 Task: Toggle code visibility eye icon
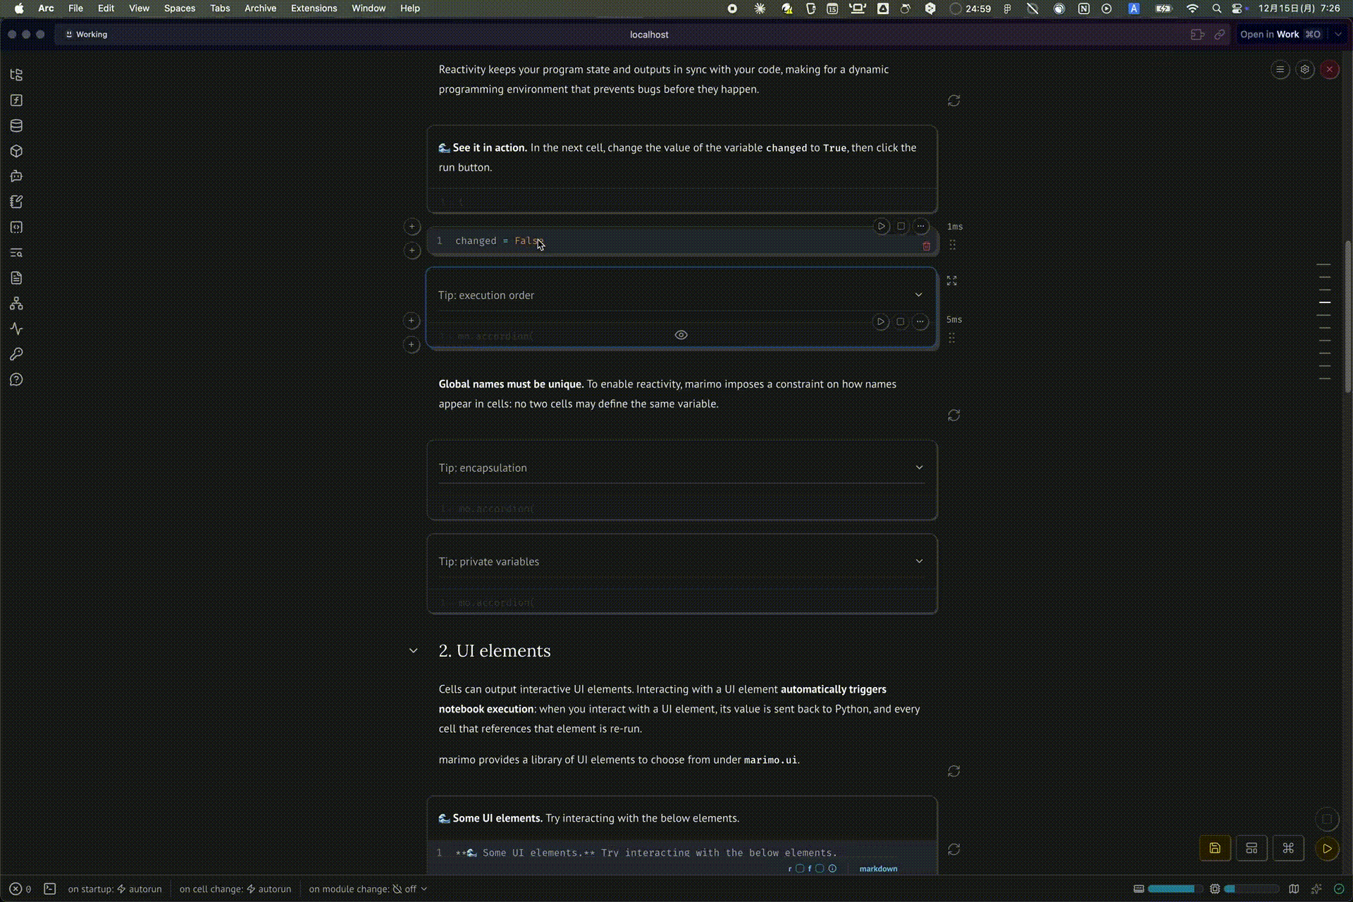coord(681,335)
